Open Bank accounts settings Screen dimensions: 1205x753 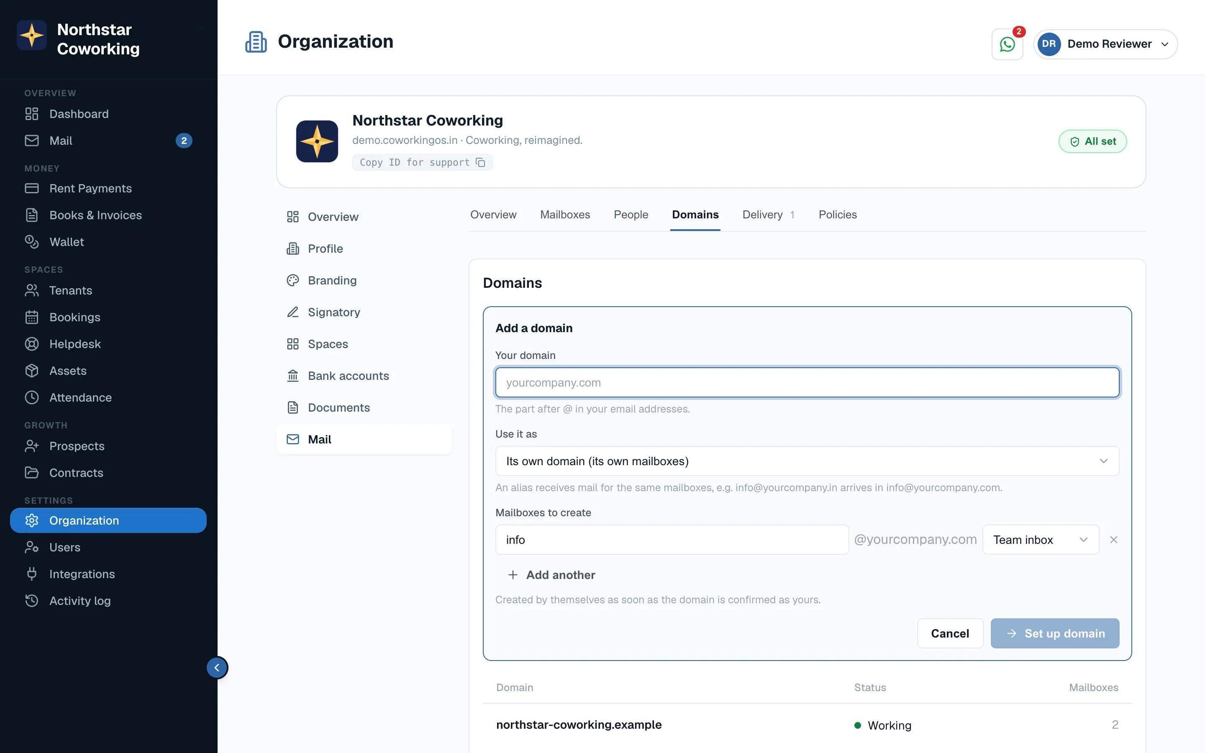point(364,376)
